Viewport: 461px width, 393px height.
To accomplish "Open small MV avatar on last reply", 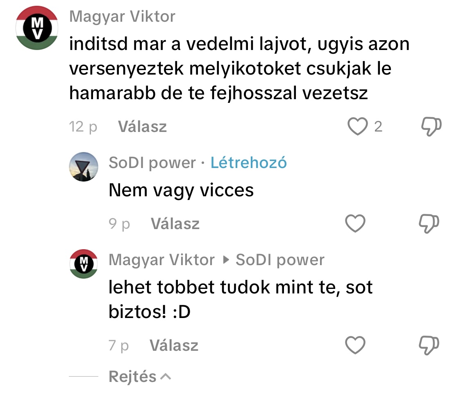I will [84, 264].
